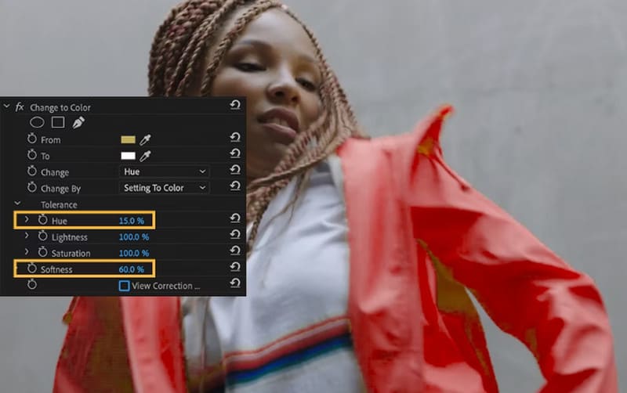Viewport: 627px width, 393px height.
Task: Enable the View Correction checkbox
Action: coord(124,286)
